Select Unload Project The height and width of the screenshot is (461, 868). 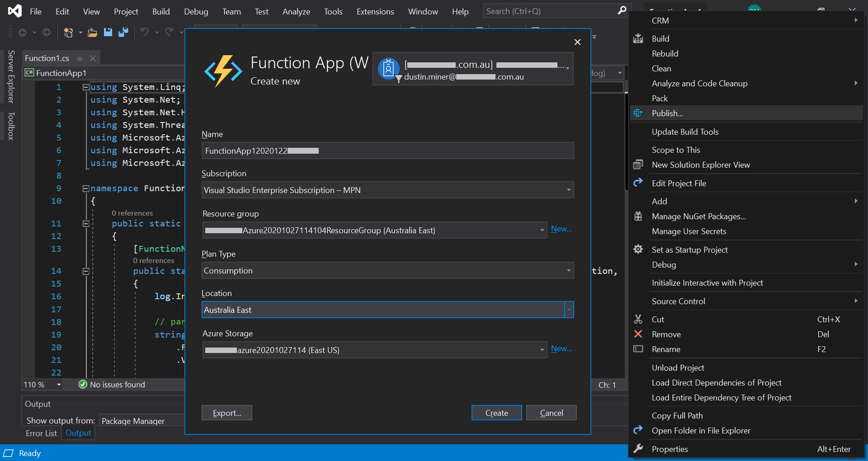coord(746,367)
